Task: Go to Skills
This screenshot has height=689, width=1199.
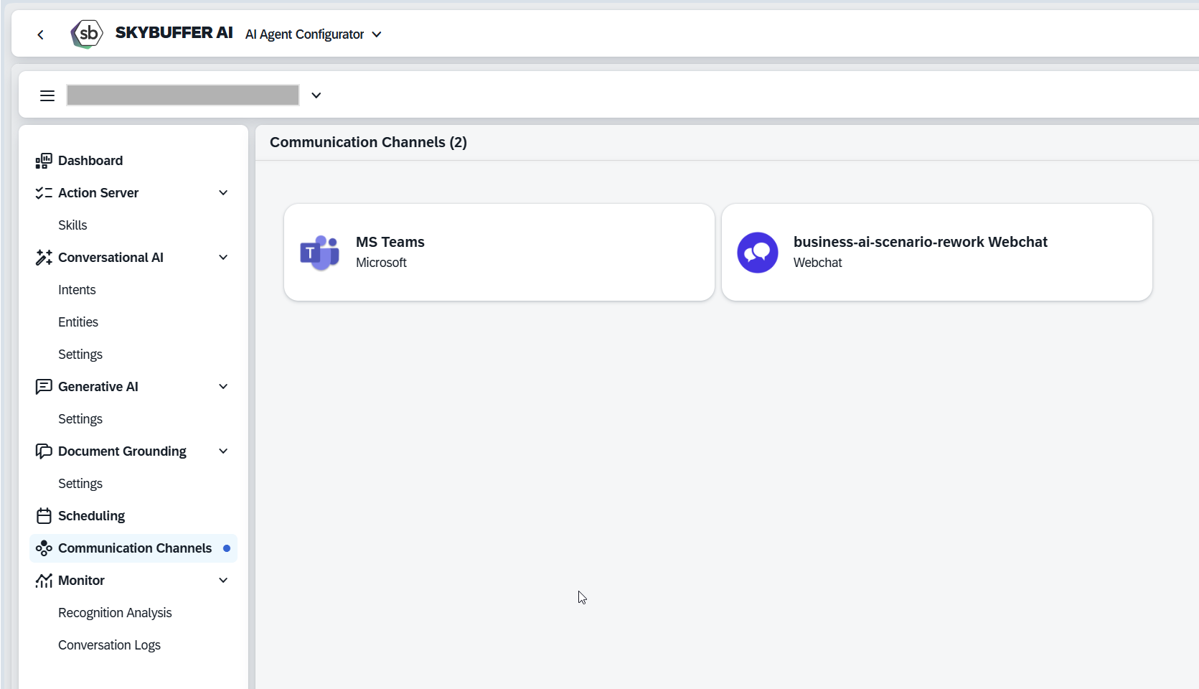Action: 72,225
